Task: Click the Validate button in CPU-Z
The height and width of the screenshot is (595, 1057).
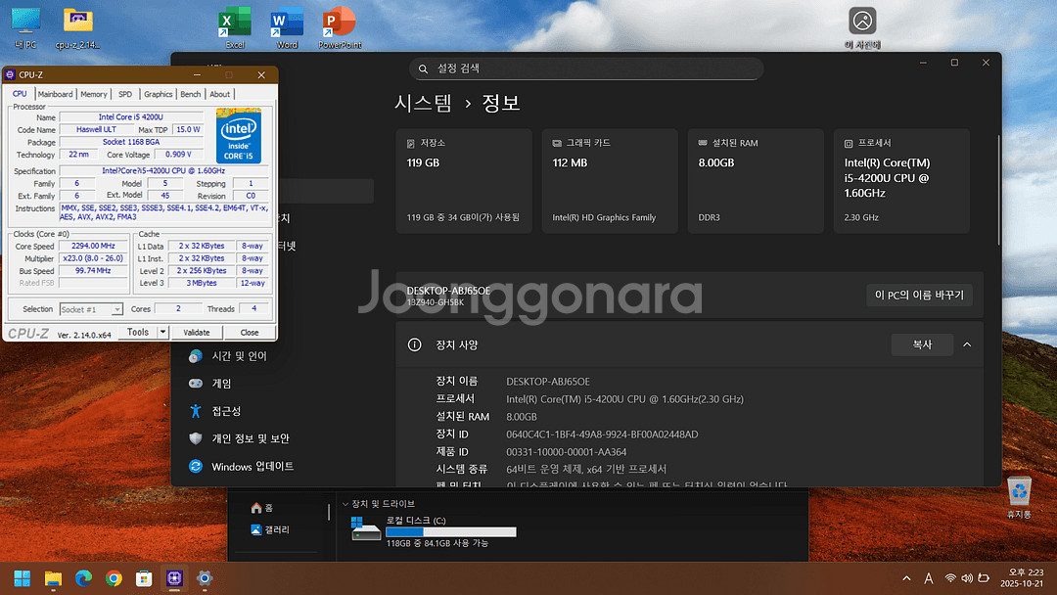Action: (x=197, y=333)
